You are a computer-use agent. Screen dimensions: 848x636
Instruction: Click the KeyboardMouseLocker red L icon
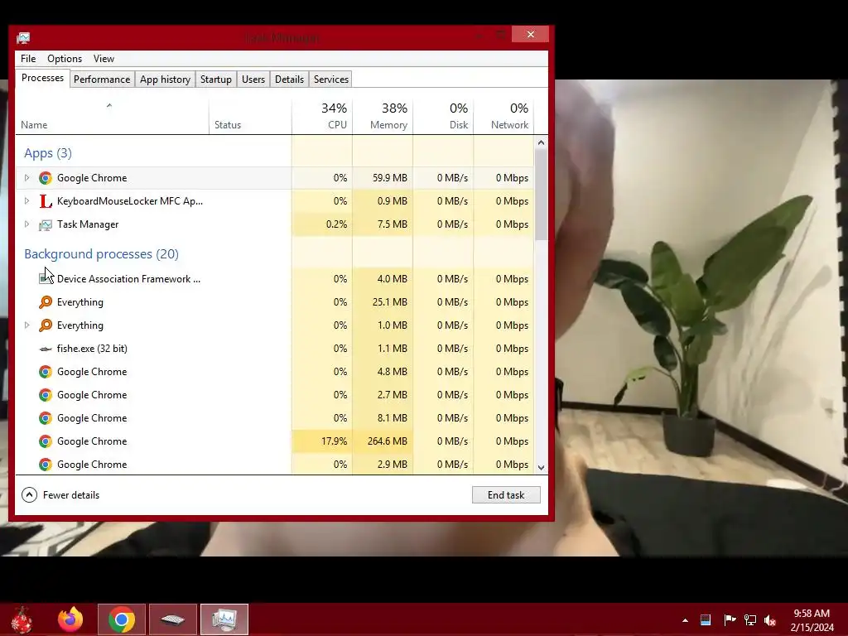(46, 201)
